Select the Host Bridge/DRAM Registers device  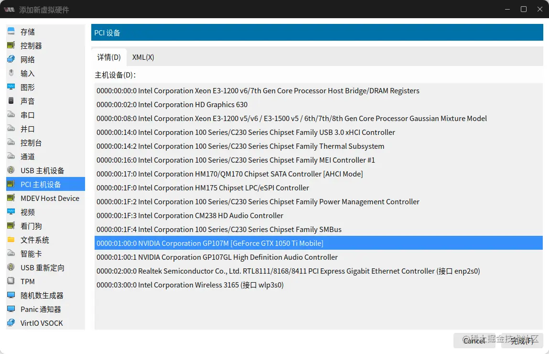[x=319, y=91]
